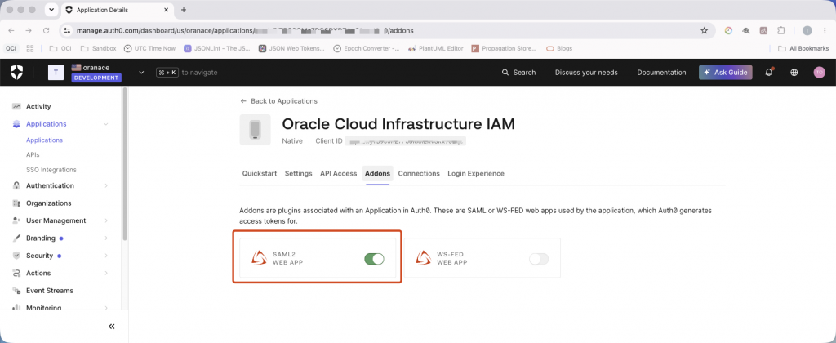
Task: Click the Organizations building icon
Action: 16,203
